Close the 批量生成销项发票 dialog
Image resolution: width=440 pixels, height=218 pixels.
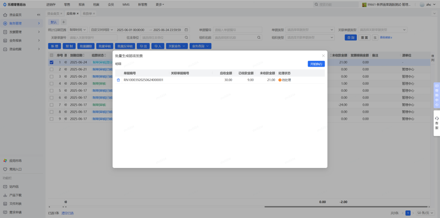[323, 56]
